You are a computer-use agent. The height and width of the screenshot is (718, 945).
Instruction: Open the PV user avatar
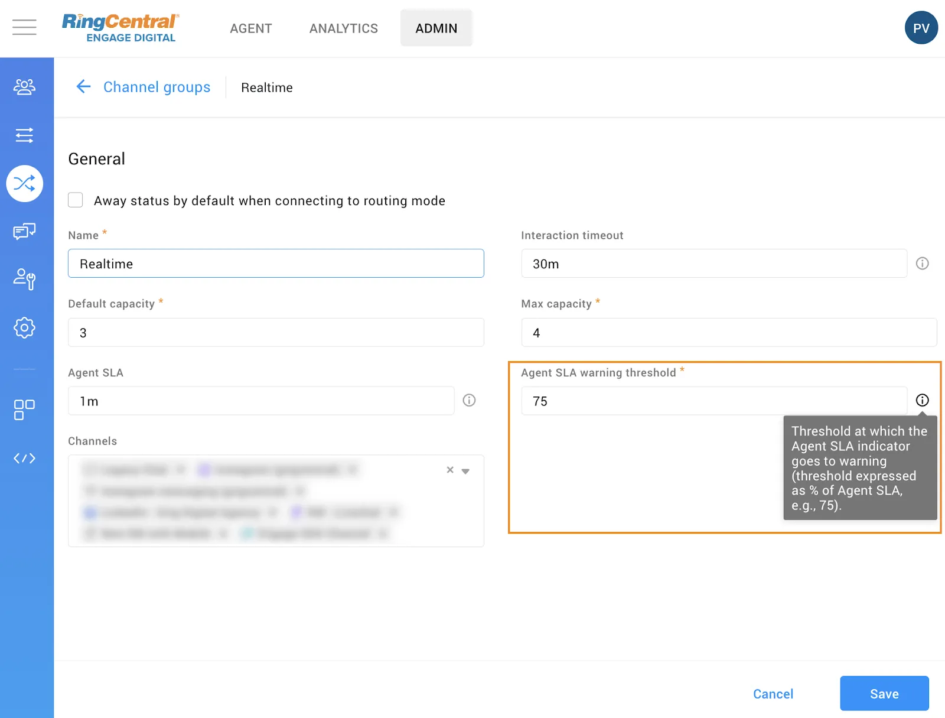click(921, 28)
